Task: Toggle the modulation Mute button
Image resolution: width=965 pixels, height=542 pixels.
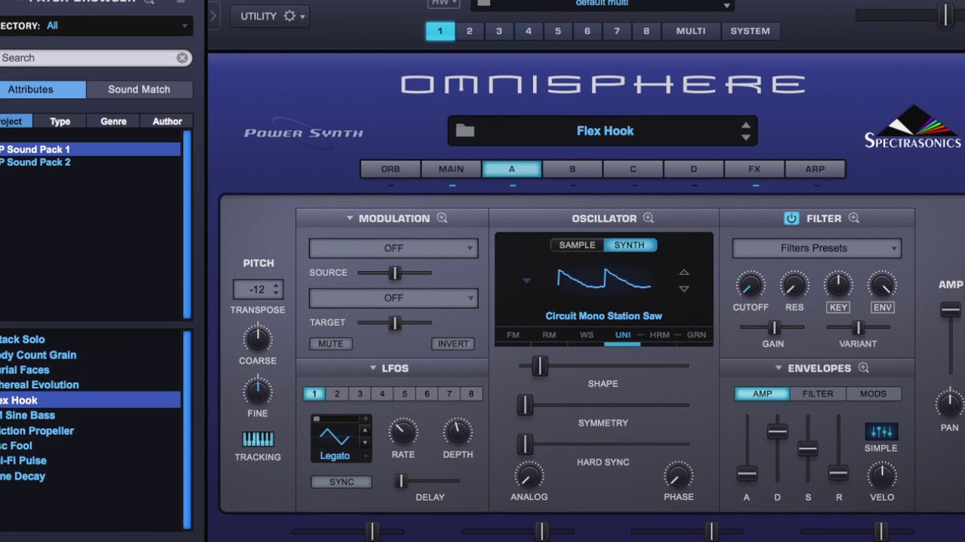Action: pyautogui.click(x=330, y=344)
